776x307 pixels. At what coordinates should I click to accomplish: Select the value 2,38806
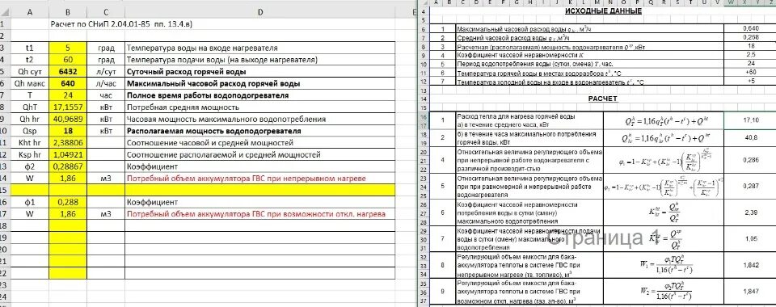pyautogui.click(x=68, y=143)
